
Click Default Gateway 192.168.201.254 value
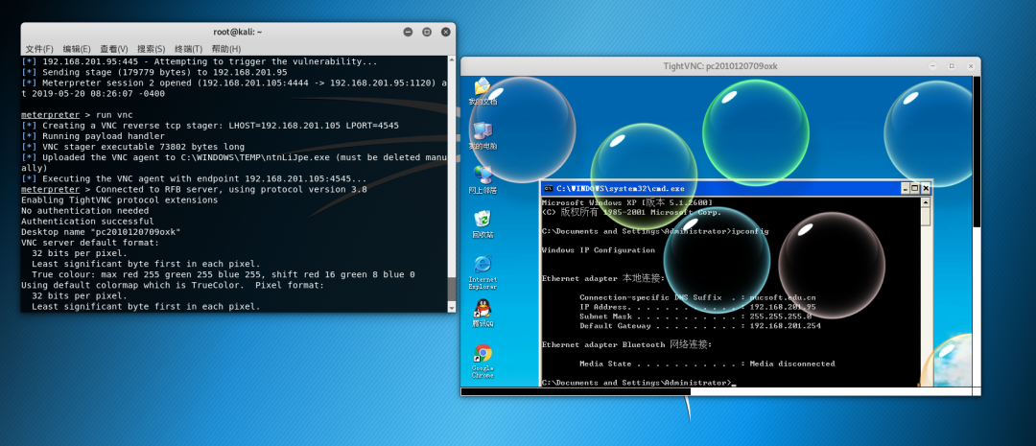[785, 326]
